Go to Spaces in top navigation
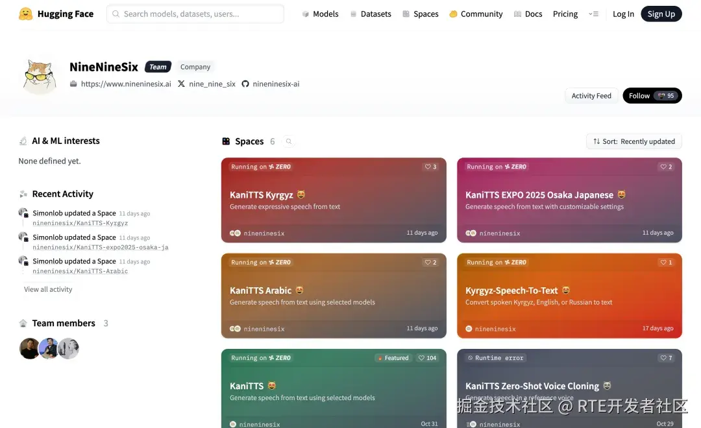Screen dimensions: 701x428 [420, 14]
